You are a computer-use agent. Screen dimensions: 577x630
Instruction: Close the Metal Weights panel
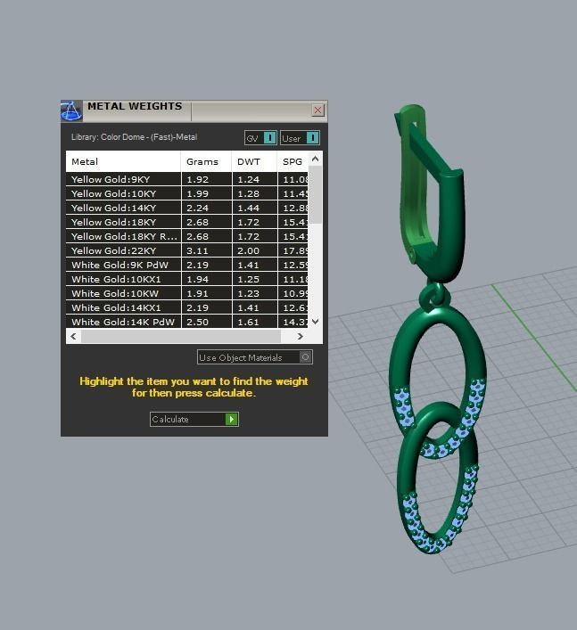click(x=317, y=110)
